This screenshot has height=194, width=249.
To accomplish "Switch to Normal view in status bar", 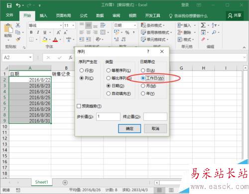I will click(159, 190).
